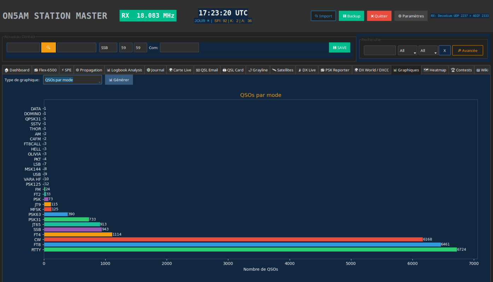Run Backup from the header
The width and height of the screenshot is (493, 282).
click(x=351, y=16)
